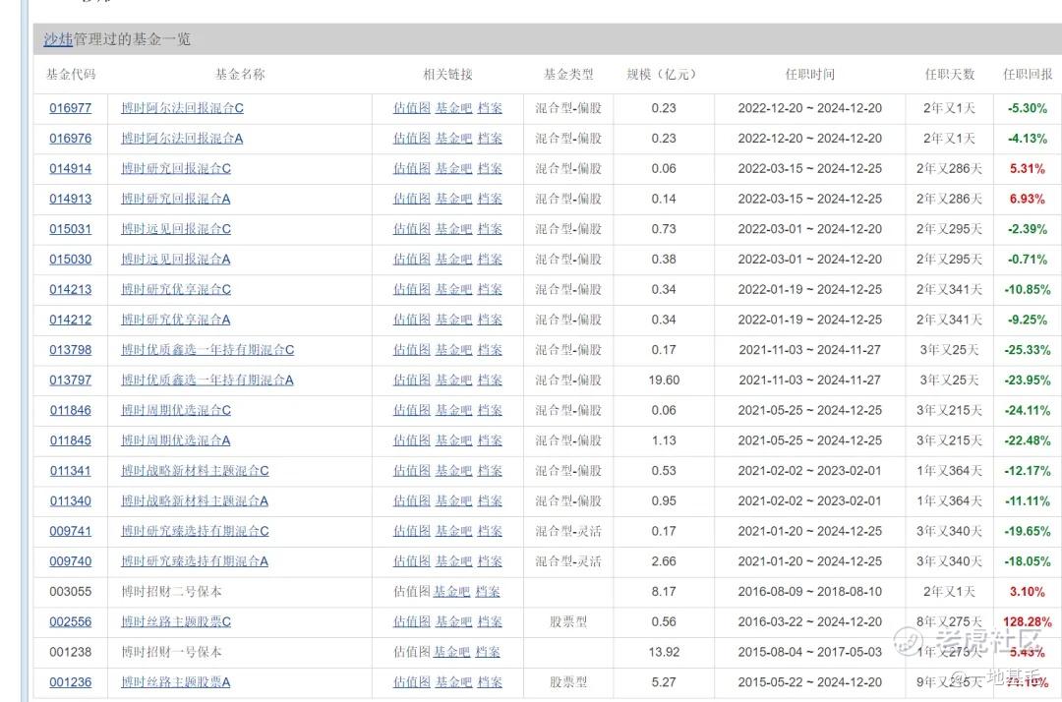Open fund code 013798
1062x702 pixels.
pos(71,350)
